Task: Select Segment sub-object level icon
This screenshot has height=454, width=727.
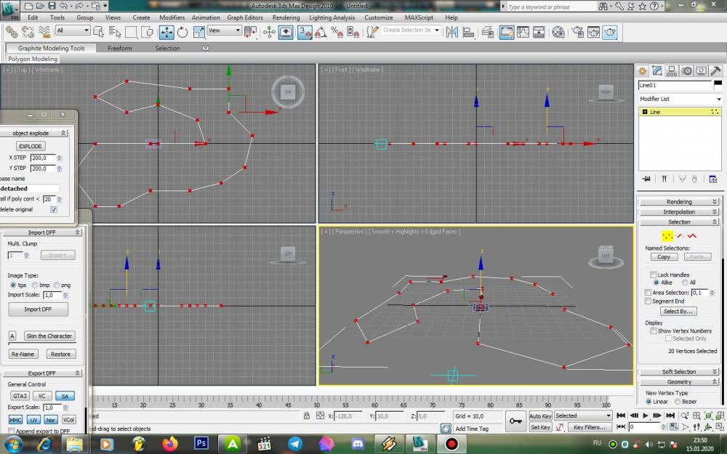Action: click(680, 236)
